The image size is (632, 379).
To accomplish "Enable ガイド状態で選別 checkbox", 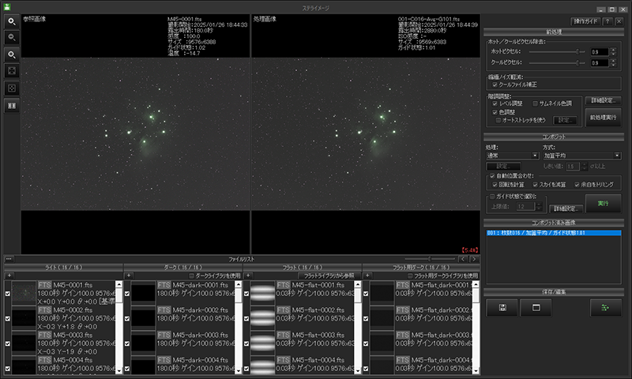I will (492, 197).
